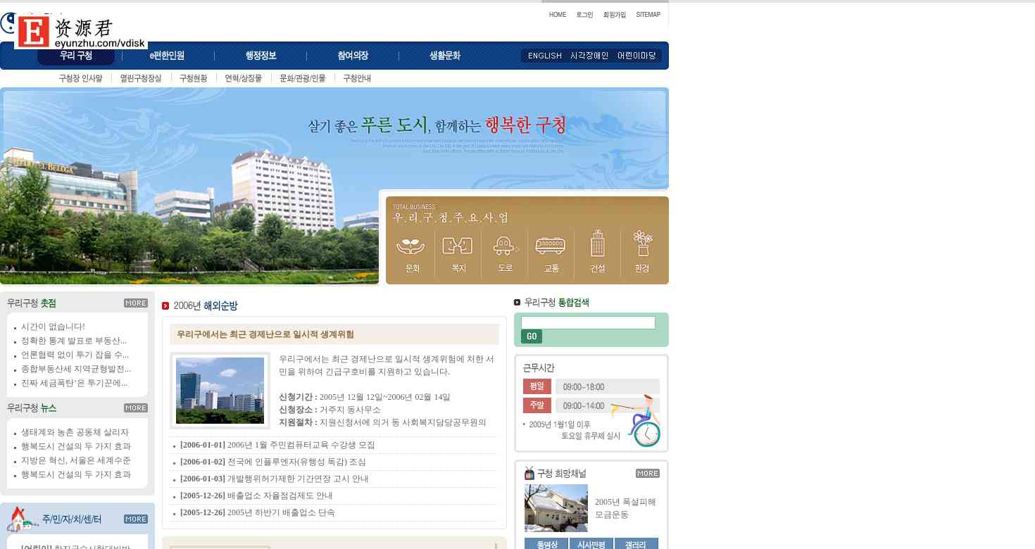Open the 동영상 video tab
This screenshot has height=549, width=1035.
pos(546,544)
